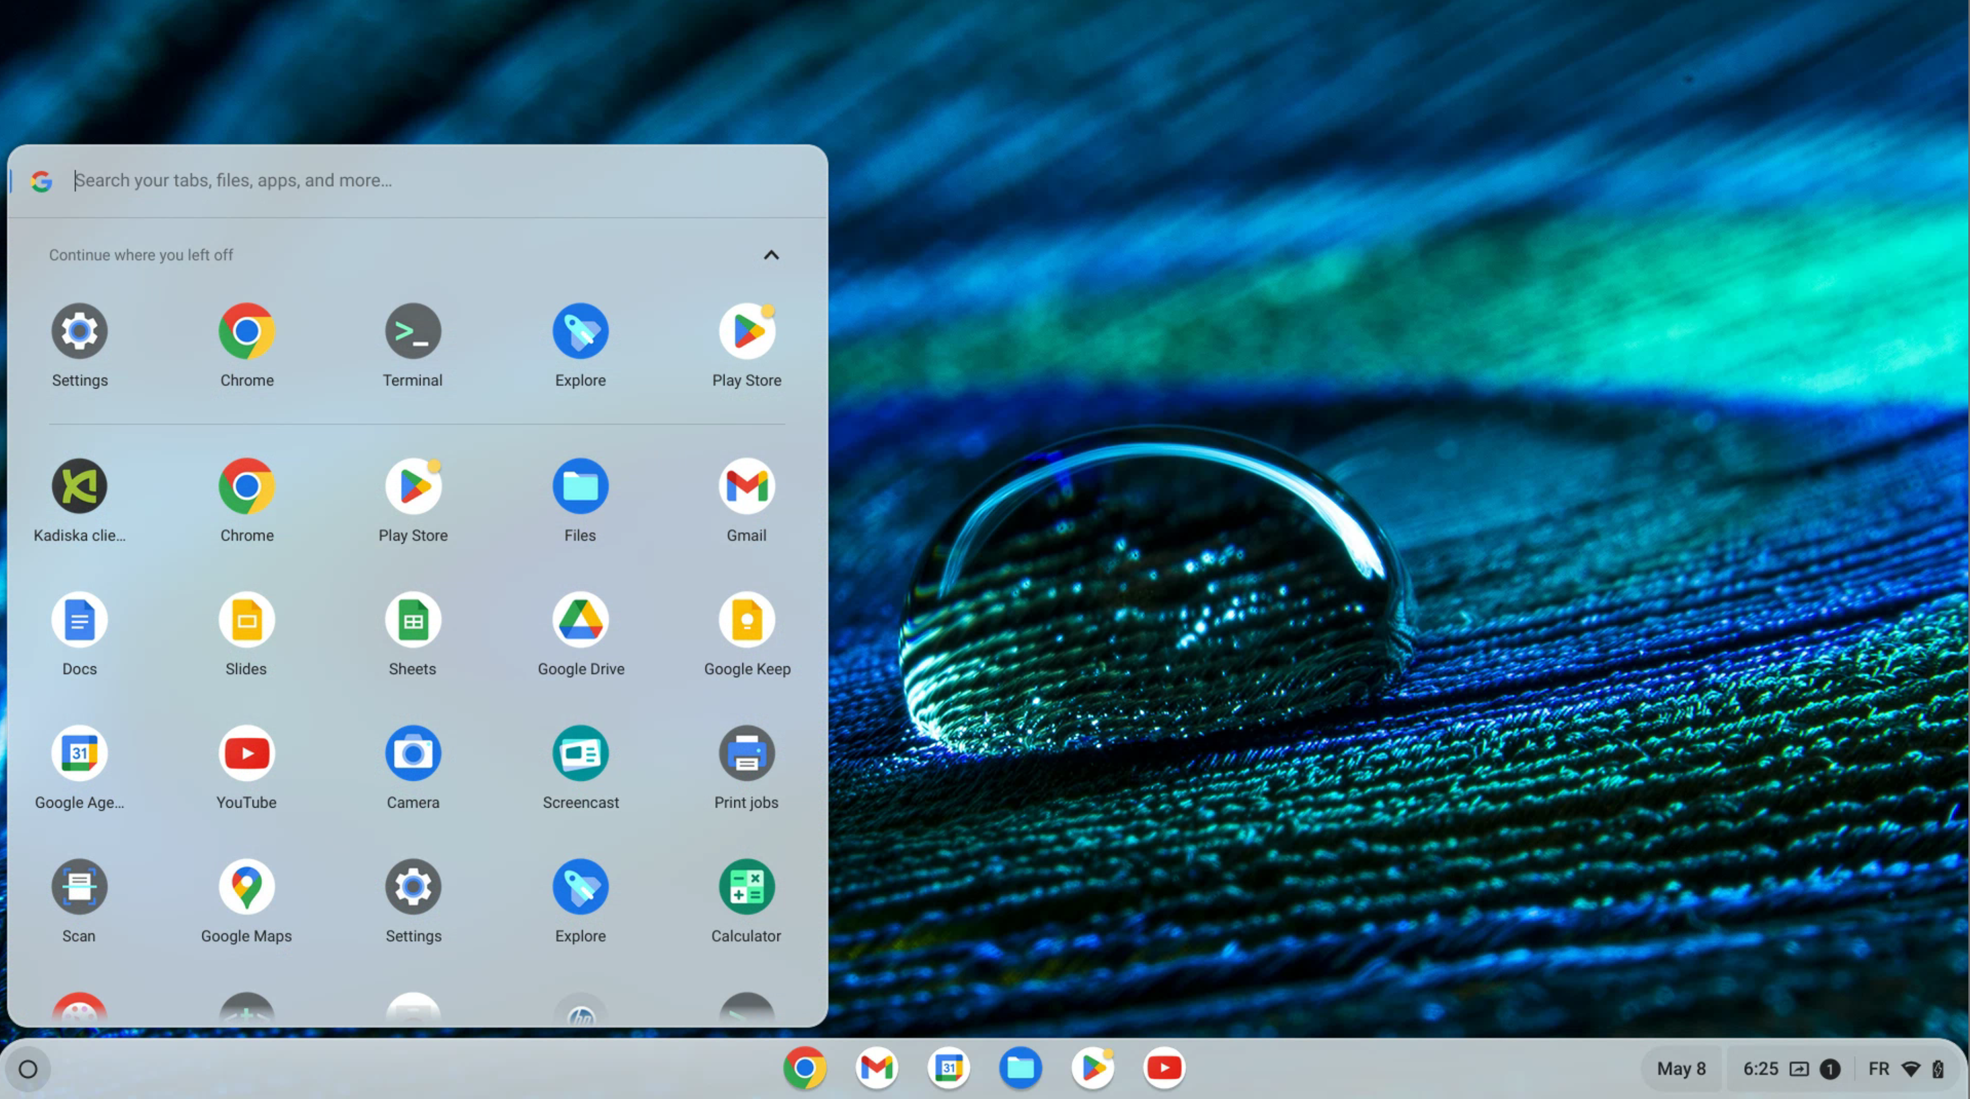Open the Camera app
The width and height of the screenshot is (1970, 1099).
(x=413, y=754)
